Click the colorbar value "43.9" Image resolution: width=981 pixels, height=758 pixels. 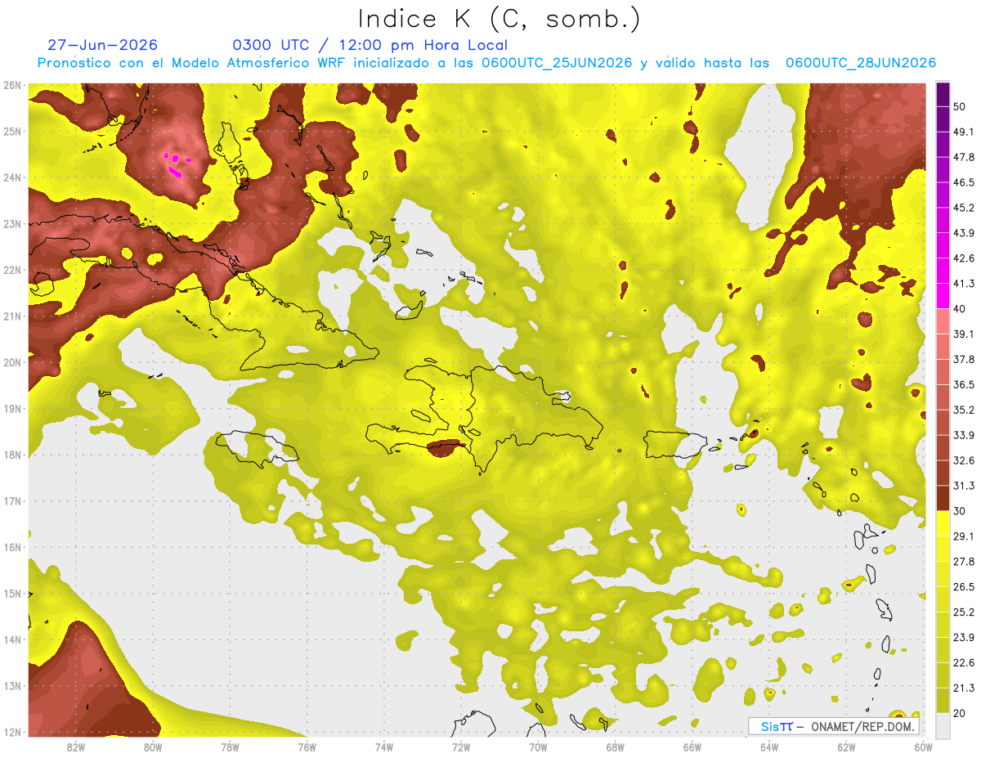[964, 233]
